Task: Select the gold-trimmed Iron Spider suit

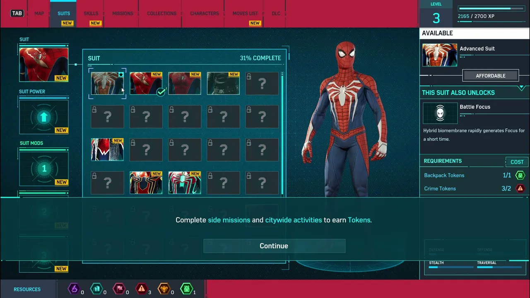Action: tap(146, 183)
